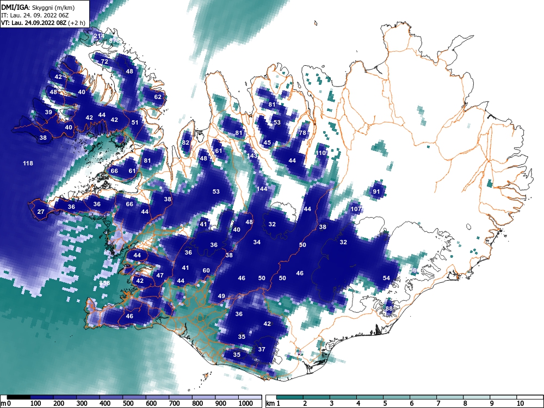The height and width of the screenshot is (408, 544).
Task: Click the '72' visibility value
Action: coord(104,61)
